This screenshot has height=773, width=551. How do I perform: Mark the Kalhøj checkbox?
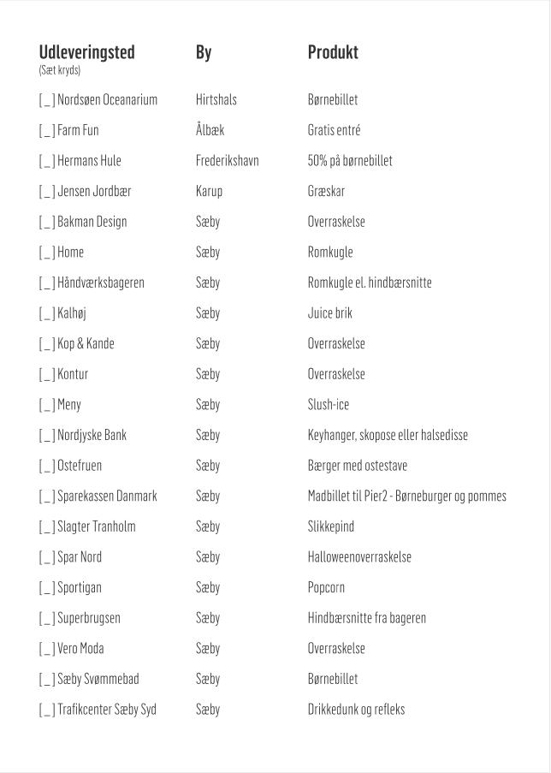(x=47, y=314)
